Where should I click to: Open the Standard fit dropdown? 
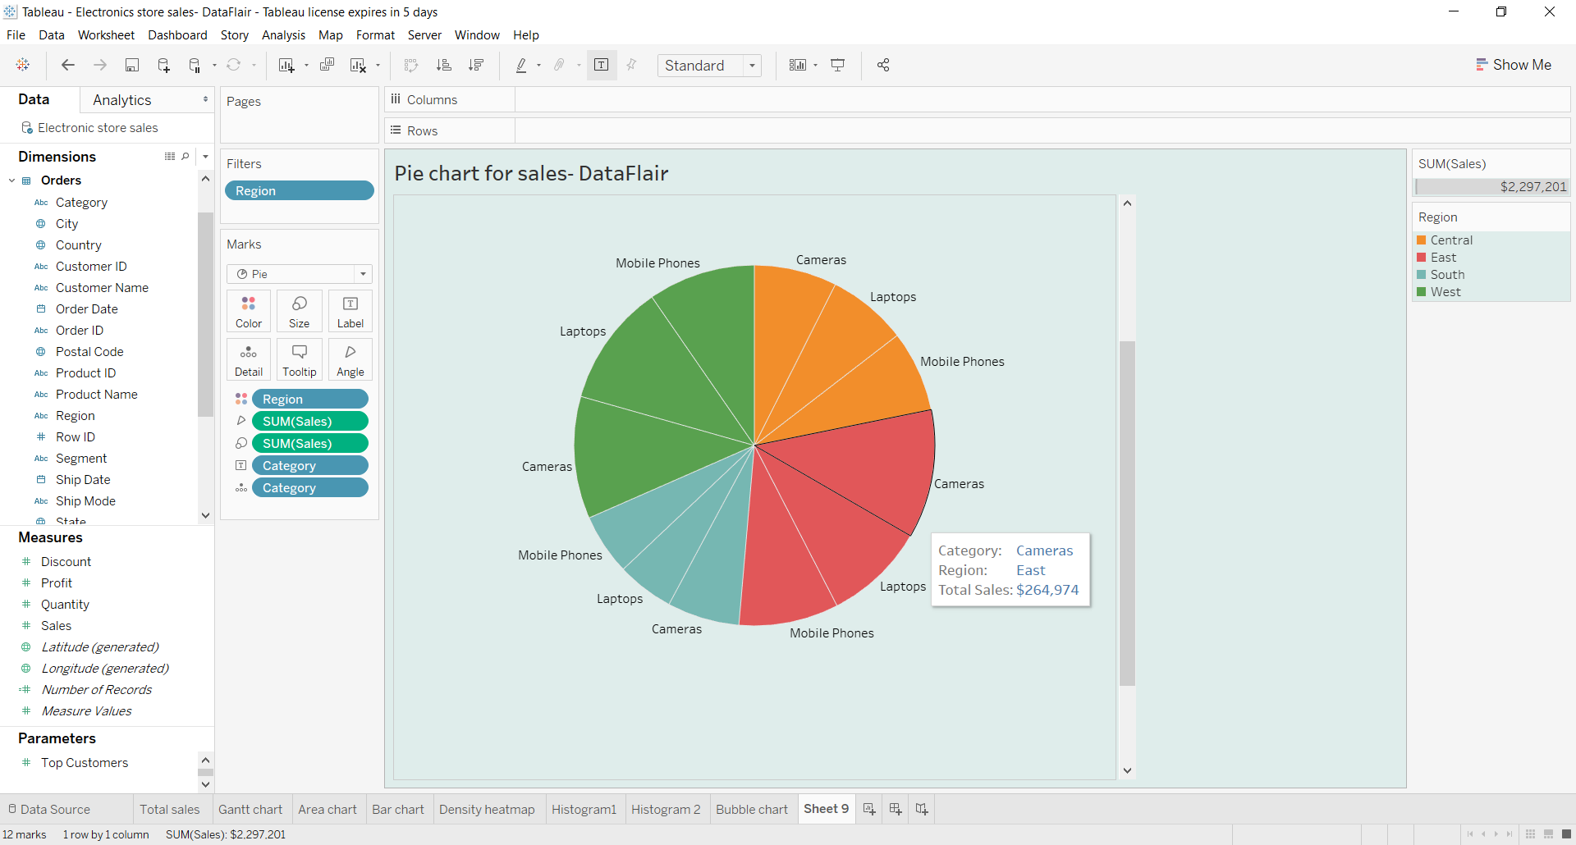coord(753,65)
